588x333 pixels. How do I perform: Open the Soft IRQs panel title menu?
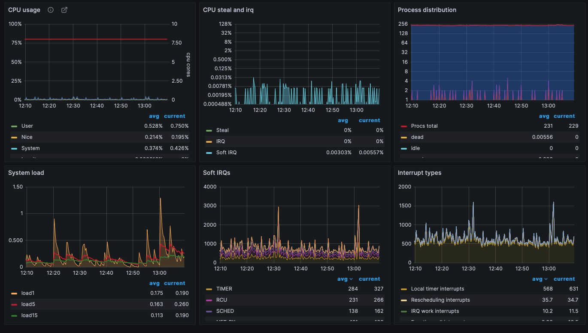(x=217, y=173)
